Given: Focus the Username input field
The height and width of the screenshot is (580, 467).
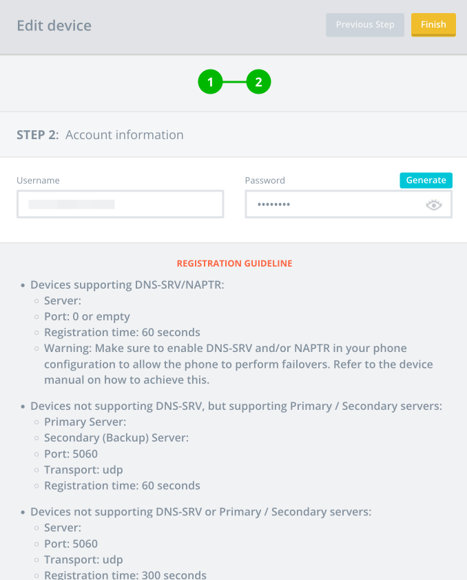Looking at the screenshot, I should (x=120, y=204).
